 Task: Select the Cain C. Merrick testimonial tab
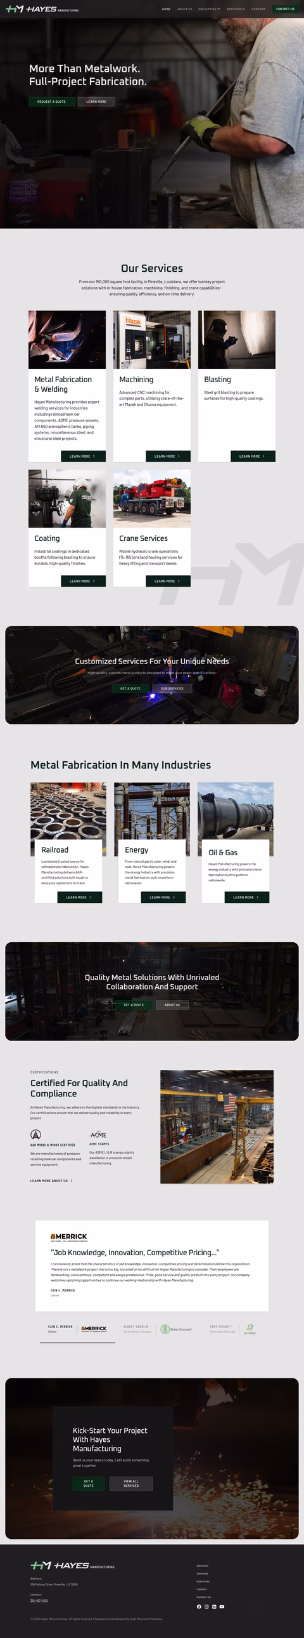(77, 1329)
